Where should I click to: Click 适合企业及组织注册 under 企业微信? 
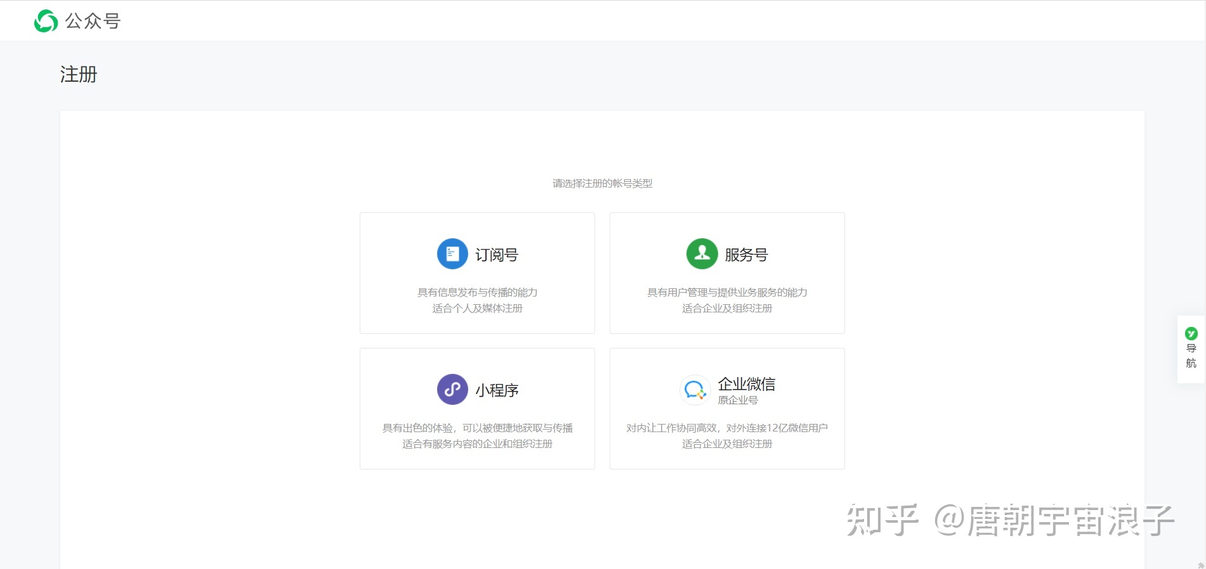[727, 444]
